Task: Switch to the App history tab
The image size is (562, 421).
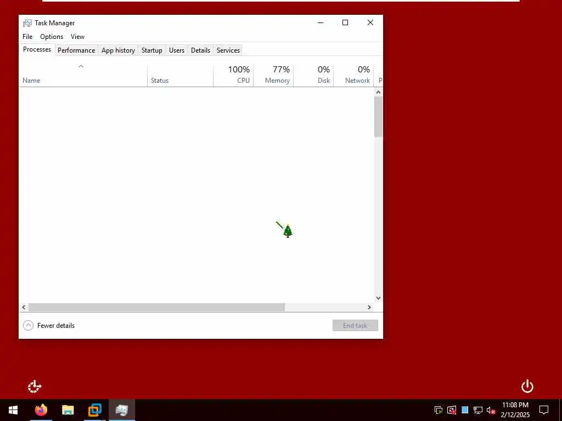Action: point(119,50)
